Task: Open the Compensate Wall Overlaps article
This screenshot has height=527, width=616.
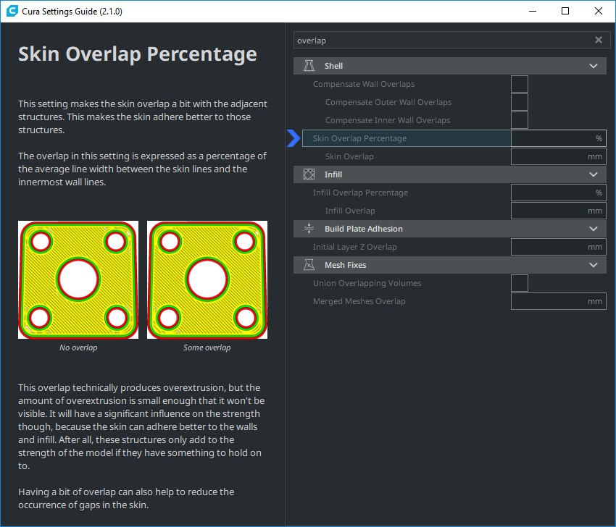Action: click(x=363, y=84)
